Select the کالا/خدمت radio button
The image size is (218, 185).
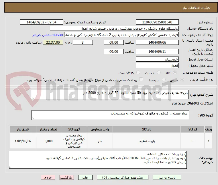[x=138, y=73]
